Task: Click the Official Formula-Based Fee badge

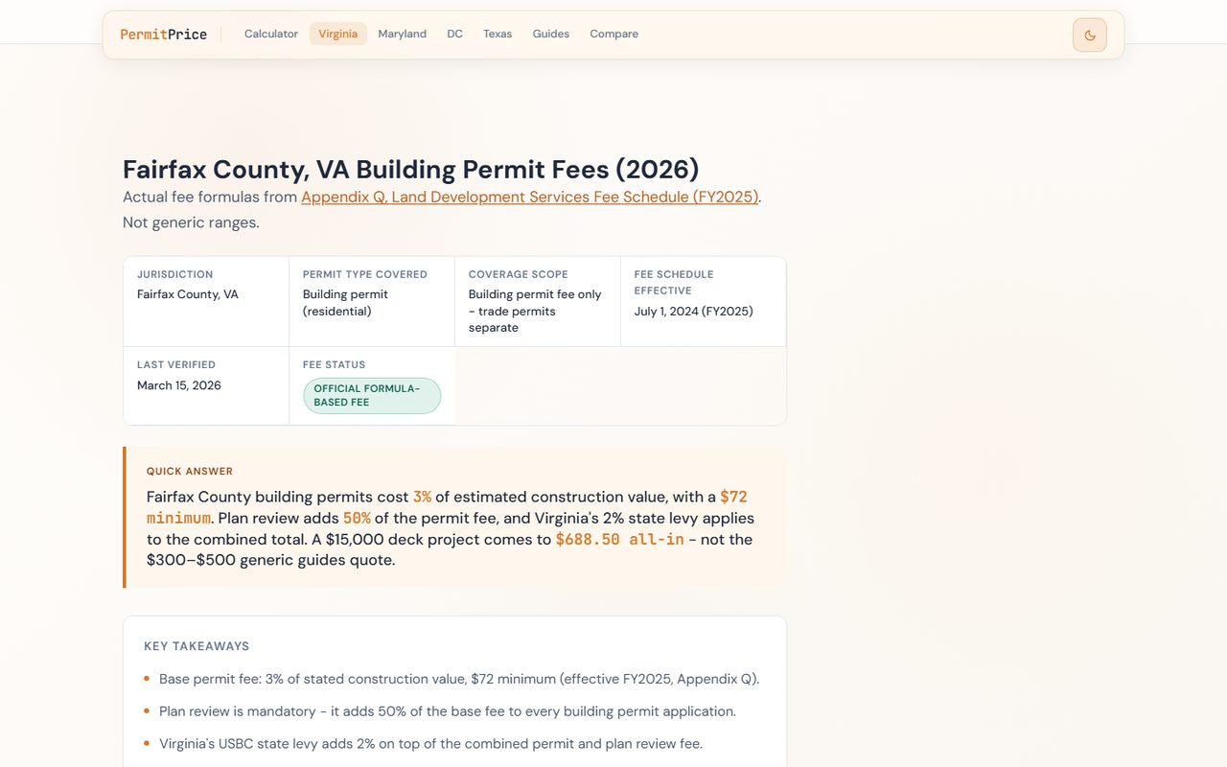Action: click(x=372, y=396)
